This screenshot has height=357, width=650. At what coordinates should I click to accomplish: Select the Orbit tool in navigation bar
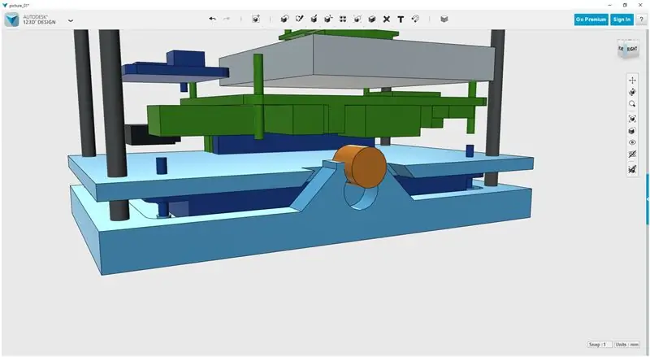632,92
